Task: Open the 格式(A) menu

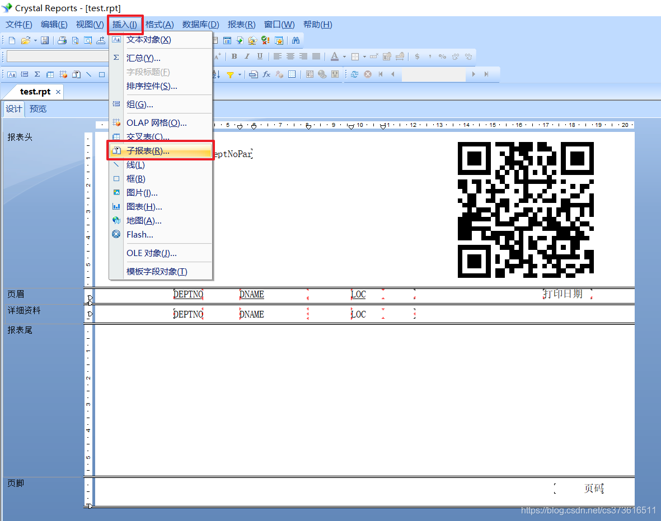Action: pyautogui.click(x=160, y=25)
